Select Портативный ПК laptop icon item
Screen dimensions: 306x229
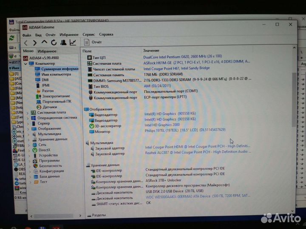pos(39,102)
